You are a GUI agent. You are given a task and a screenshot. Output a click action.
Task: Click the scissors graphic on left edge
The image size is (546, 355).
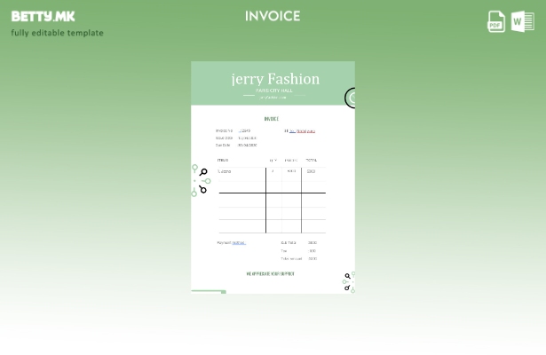point(201,180)
